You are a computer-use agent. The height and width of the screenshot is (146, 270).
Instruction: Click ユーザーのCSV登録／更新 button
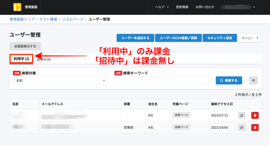click(x=178, y=38)
